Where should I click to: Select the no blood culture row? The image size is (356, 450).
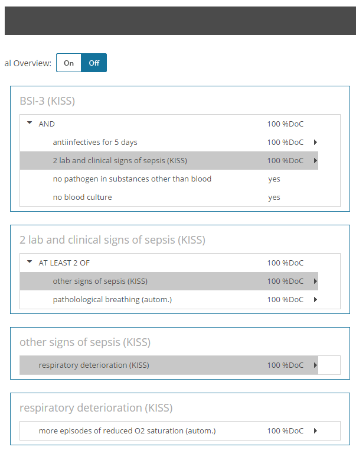pyautogui.click(x=169, y=197)
